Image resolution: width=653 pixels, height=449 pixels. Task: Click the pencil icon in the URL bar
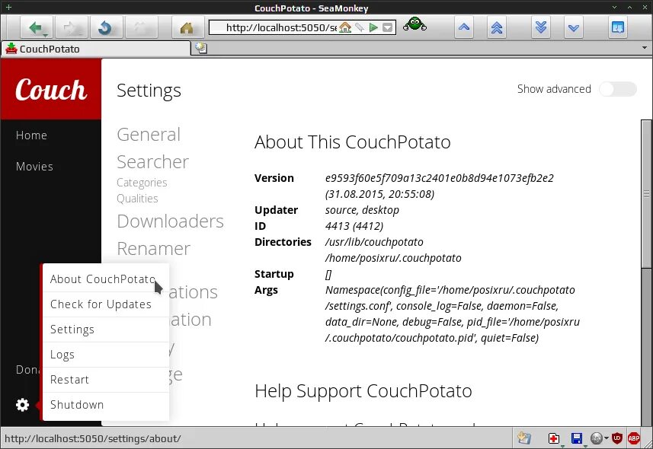(360, 27)
